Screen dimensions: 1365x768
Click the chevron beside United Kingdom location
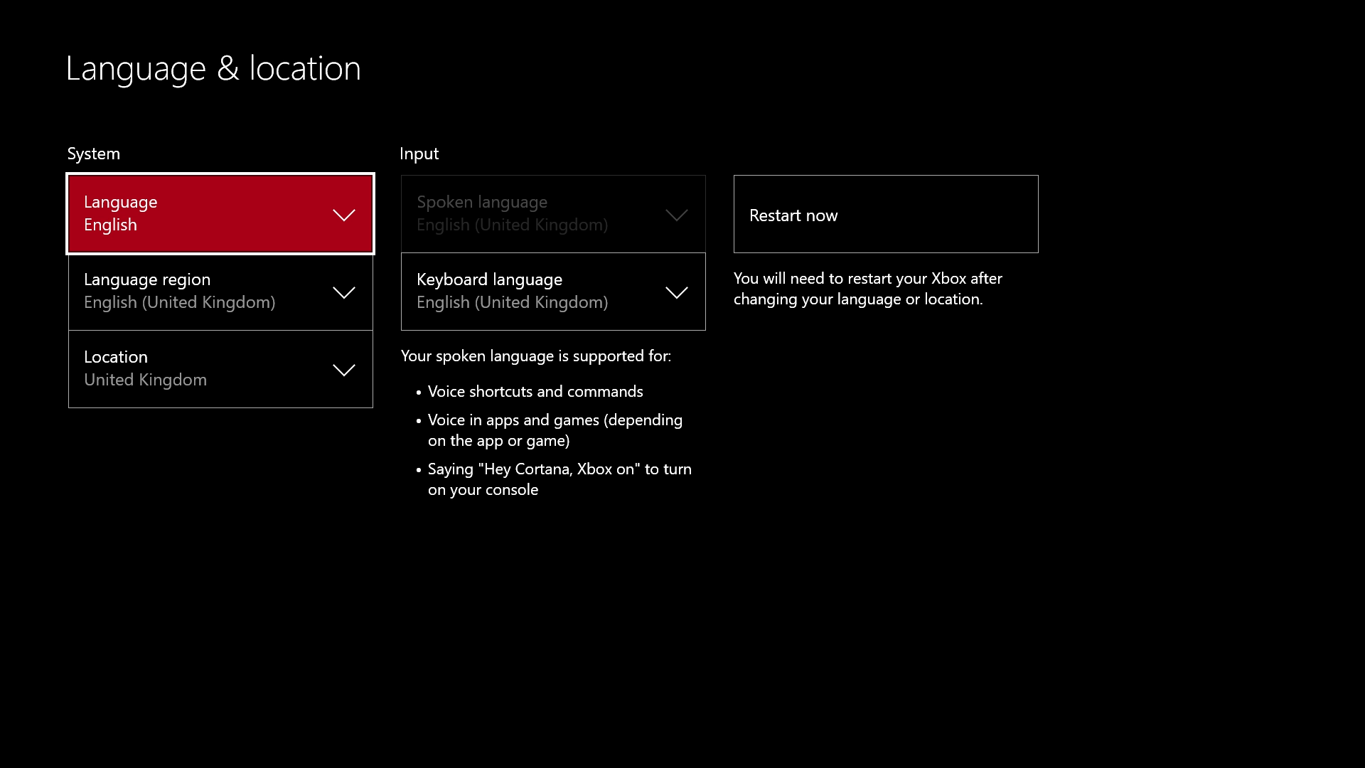[x=344, y=370]
